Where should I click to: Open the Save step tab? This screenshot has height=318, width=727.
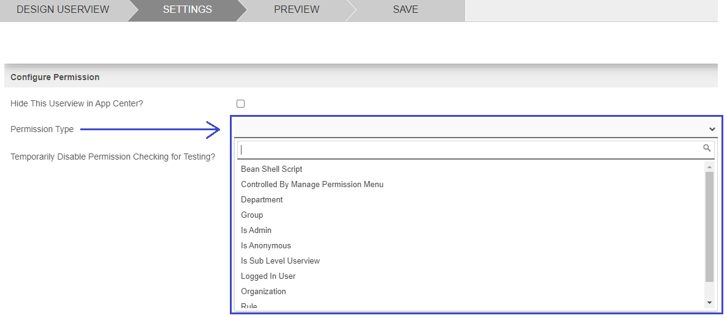tap(405, 10)
